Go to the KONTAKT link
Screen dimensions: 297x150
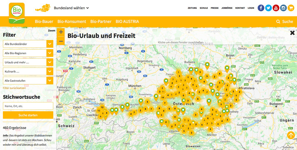pyautogui.click(x=240, y=8)
